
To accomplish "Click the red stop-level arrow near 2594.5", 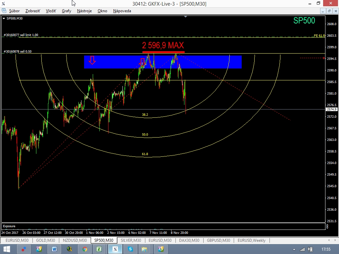I will [x=324, y=58].
